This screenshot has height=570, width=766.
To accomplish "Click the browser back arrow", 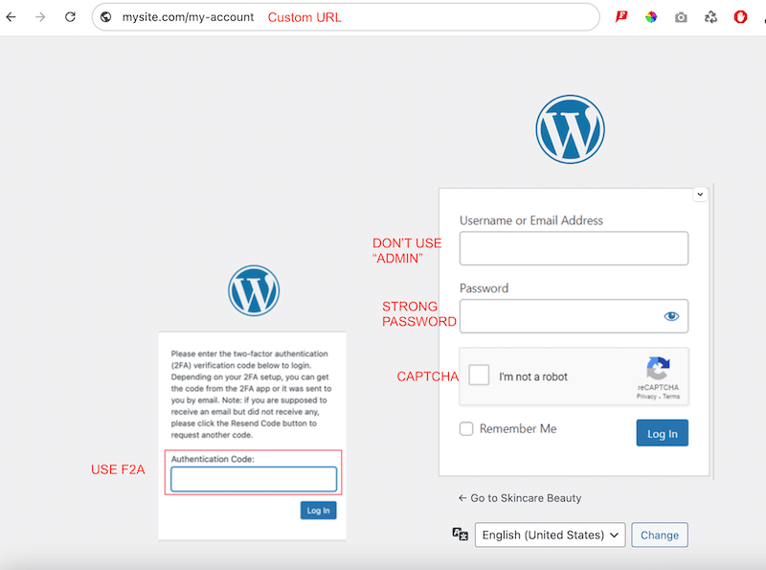I will tap(11, 17).
